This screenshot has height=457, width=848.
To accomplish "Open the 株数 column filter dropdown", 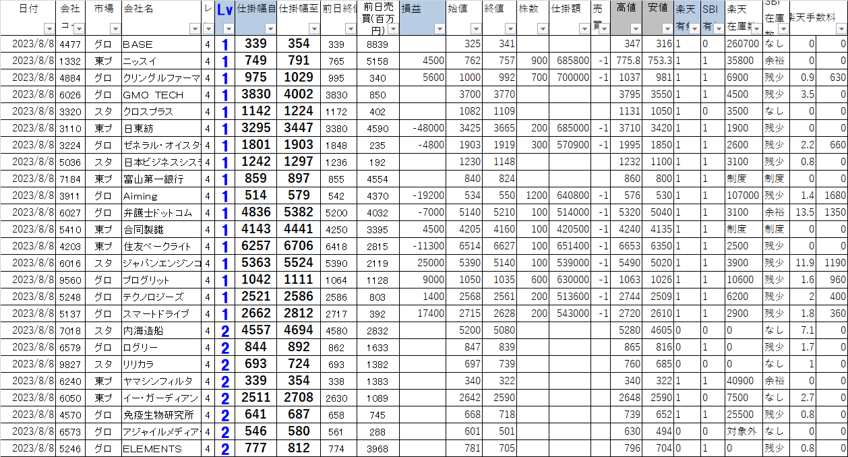I will [543, 28].
